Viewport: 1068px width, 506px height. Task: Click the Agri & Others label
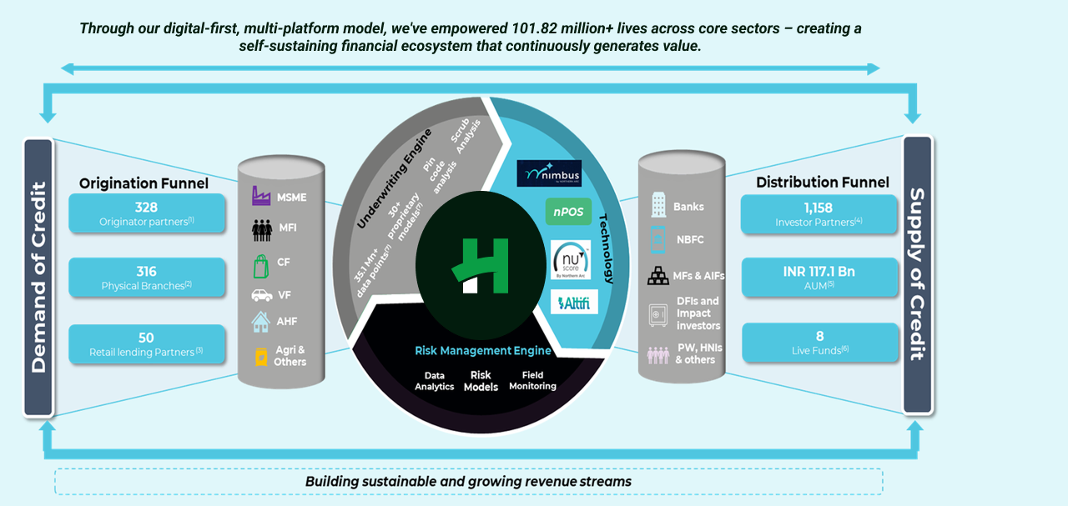(x=290, y=356)
